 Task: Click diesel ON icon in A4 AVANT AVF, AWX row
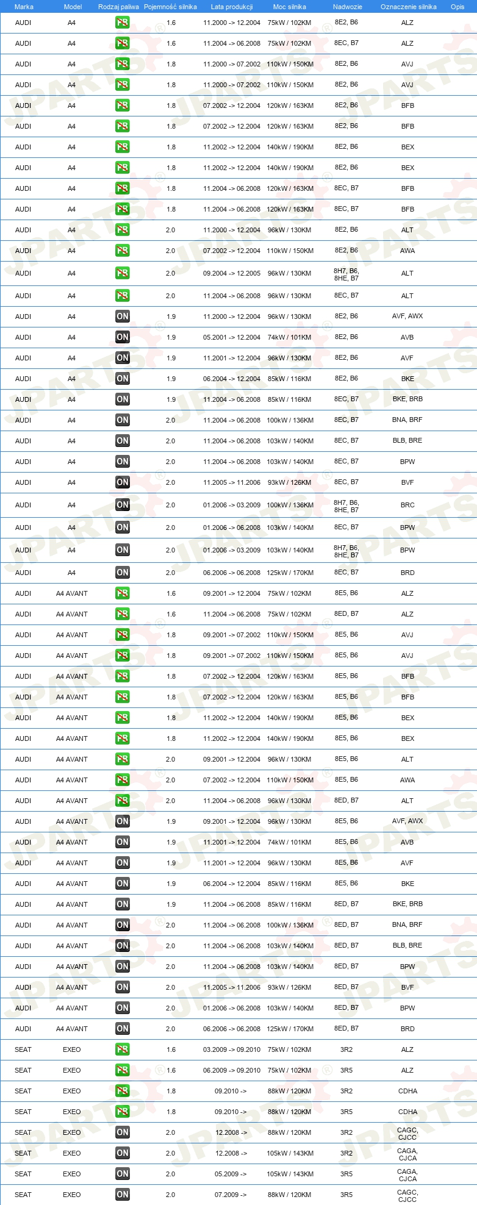(123, 821)
